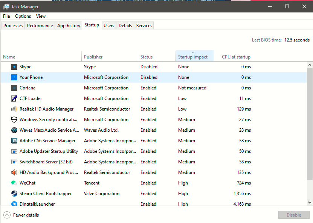This screenshot has width=313, height=223.
Task: Switch to the App history tab
Action: tap(69, 26)
